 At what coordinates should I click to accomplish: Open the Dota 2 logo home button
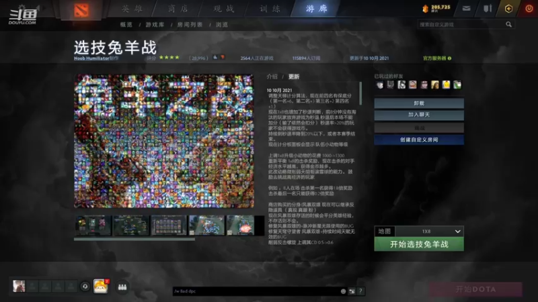pyautogui.click(x=81, y=11)
